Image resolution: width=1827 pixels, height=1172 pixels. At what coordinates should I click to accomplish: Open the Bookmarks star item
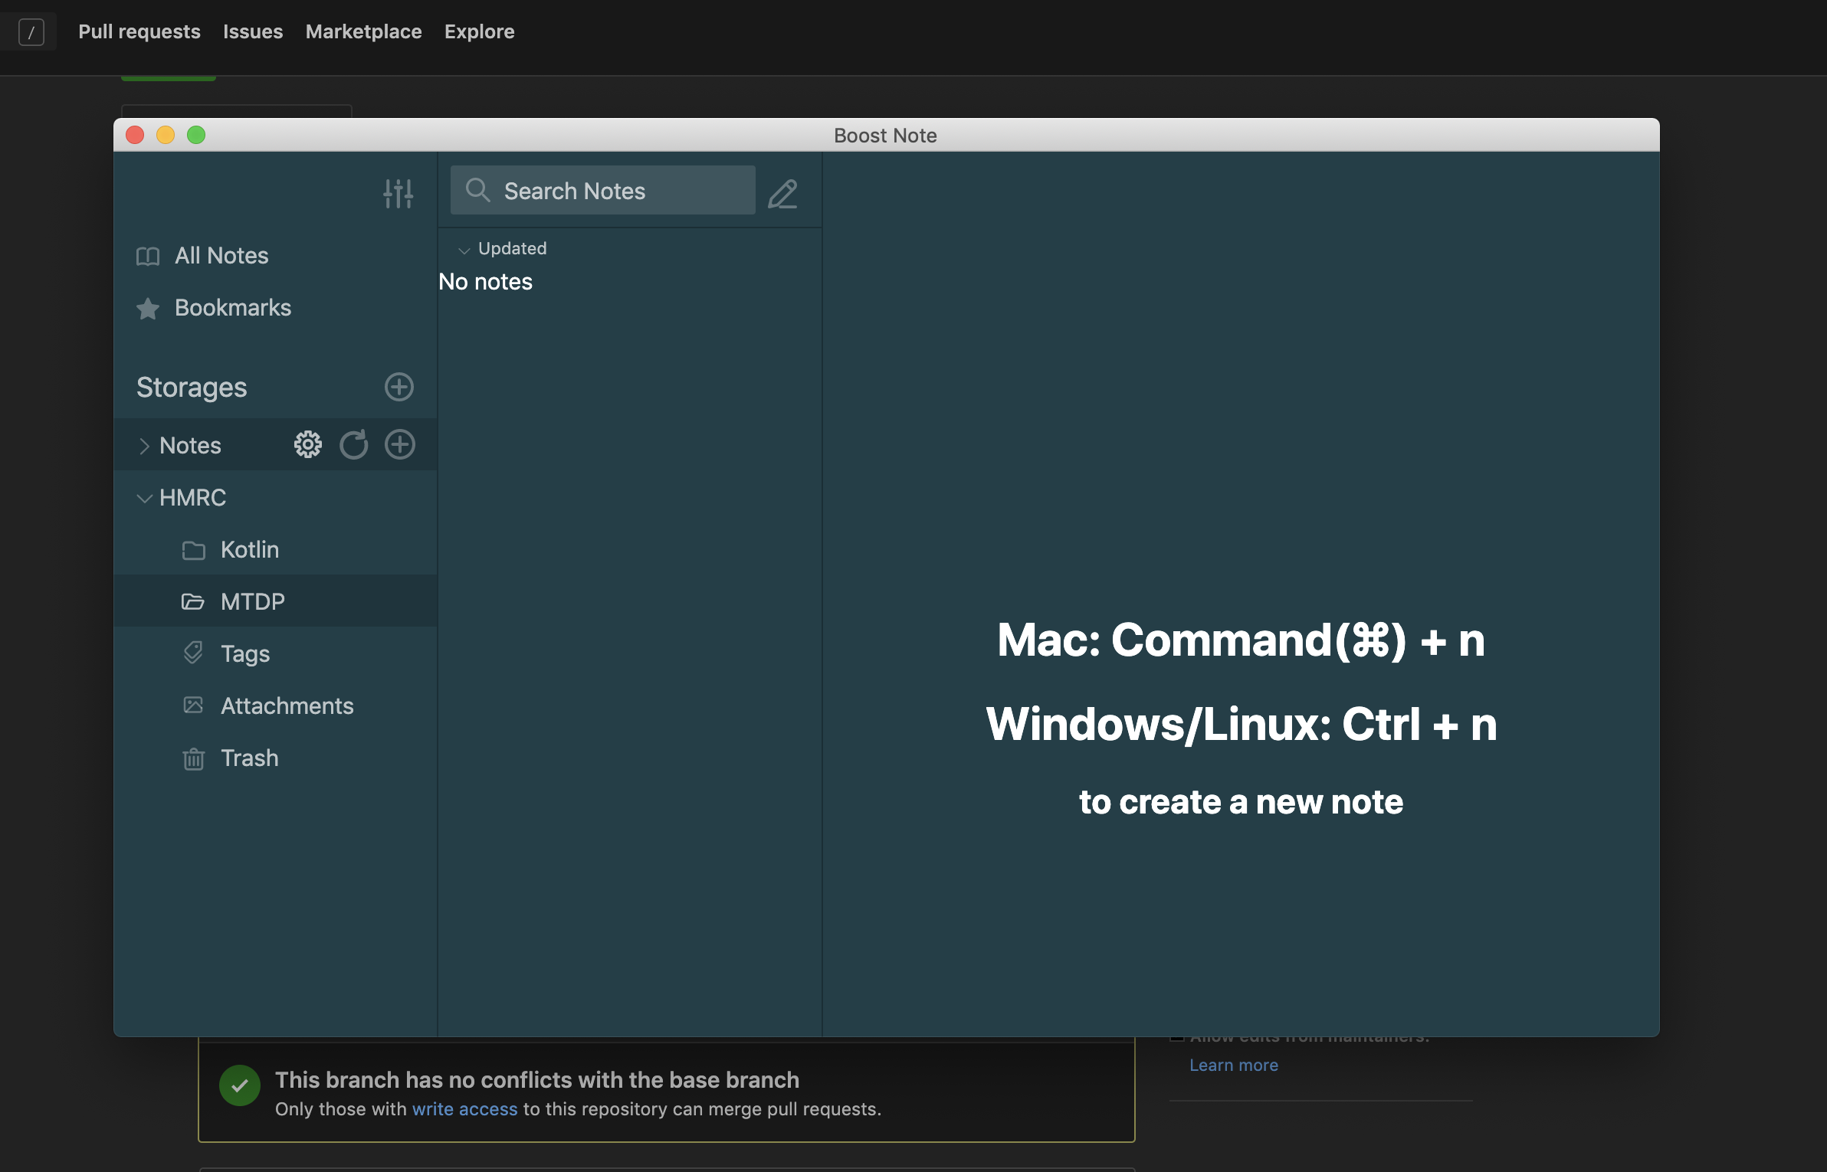[x=232, y=308]
